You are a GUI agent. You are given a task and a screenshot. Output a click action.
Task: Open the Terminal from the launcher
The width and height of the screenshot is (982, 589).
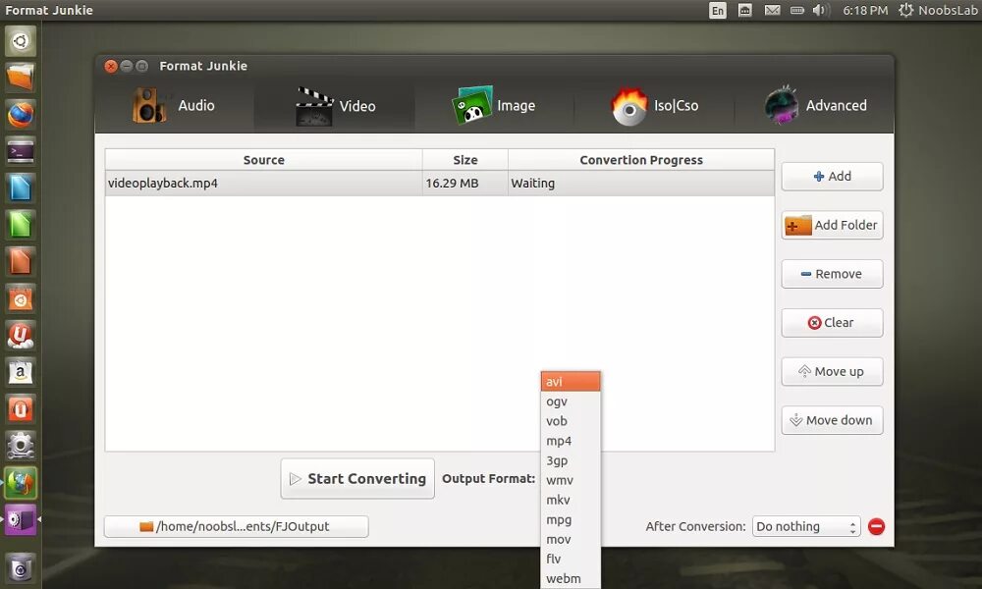coord(21,152)
